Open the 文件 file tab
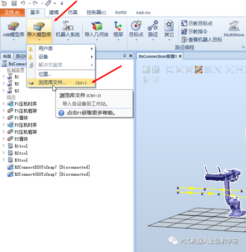 tap(13, 13)
